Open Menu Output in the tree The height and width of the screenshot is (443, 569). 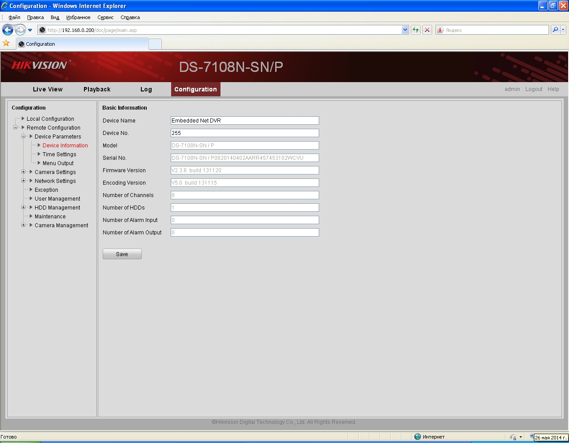point(58,163)
